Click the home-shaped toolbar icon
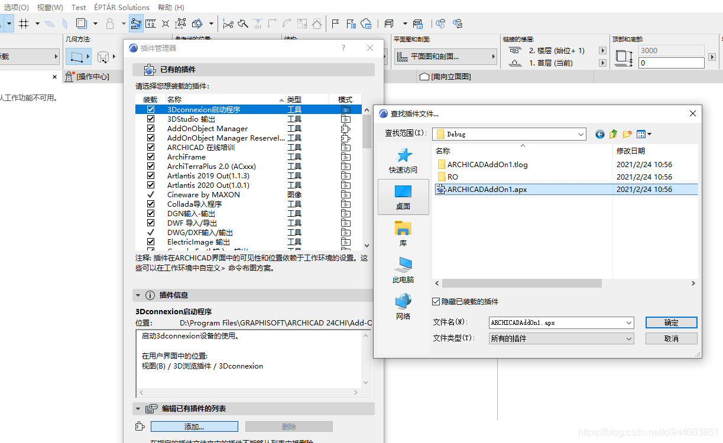 point(317,24)
